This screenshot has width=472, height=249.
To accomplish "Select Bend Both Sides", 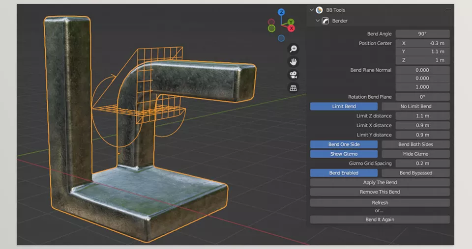I will tap(416, 144).
